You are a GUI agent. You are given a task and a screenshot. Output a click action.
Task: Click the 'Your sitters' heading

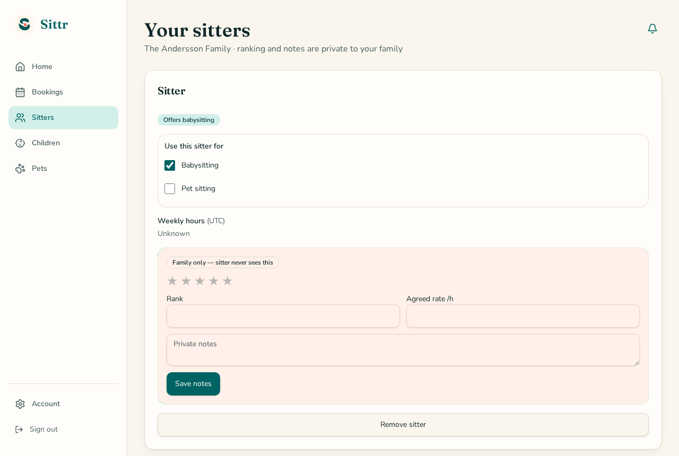tap(197, 30)
